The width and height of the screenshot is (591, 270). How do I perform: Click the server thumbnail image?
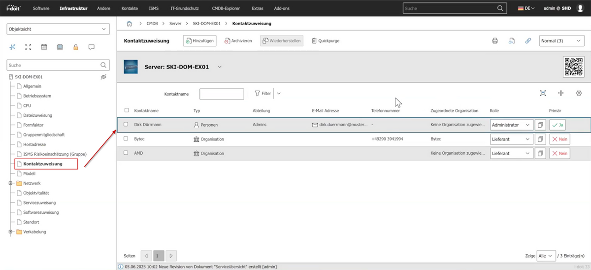point(131,67)
